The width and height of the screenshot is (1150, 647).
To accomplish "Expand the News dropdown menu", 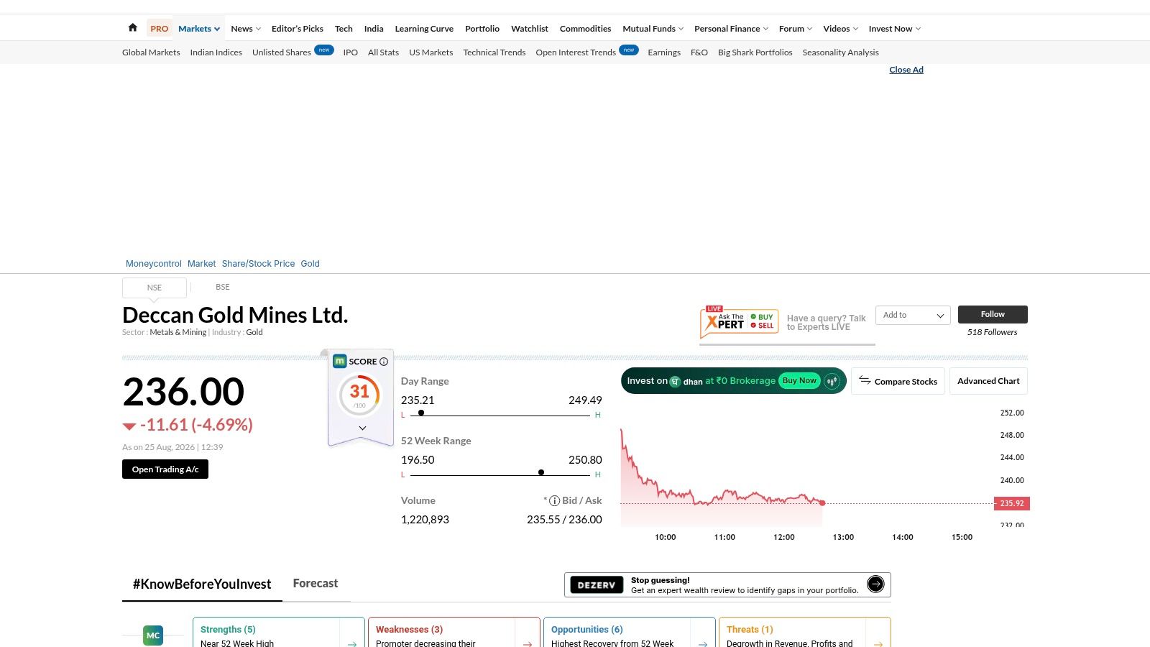I will 246,29.
